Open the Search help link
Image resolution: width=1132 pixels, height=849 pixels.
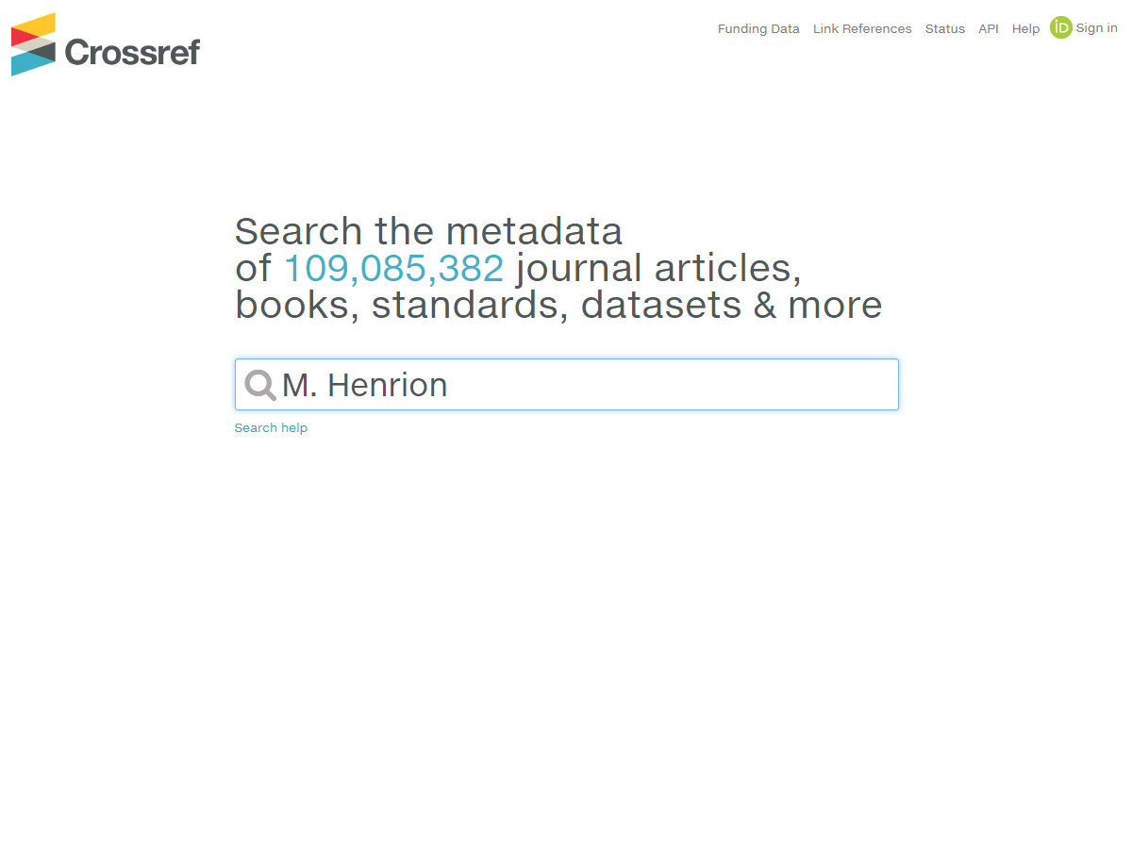coord(271,428)
